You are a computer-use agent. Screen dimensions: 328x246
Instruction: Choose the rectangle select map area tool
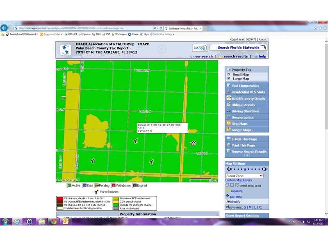pos(232,185)
